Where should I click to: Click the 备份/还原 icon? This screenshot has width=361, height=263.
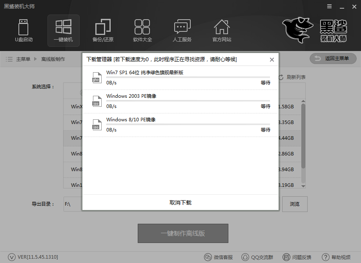click(103, 31)
